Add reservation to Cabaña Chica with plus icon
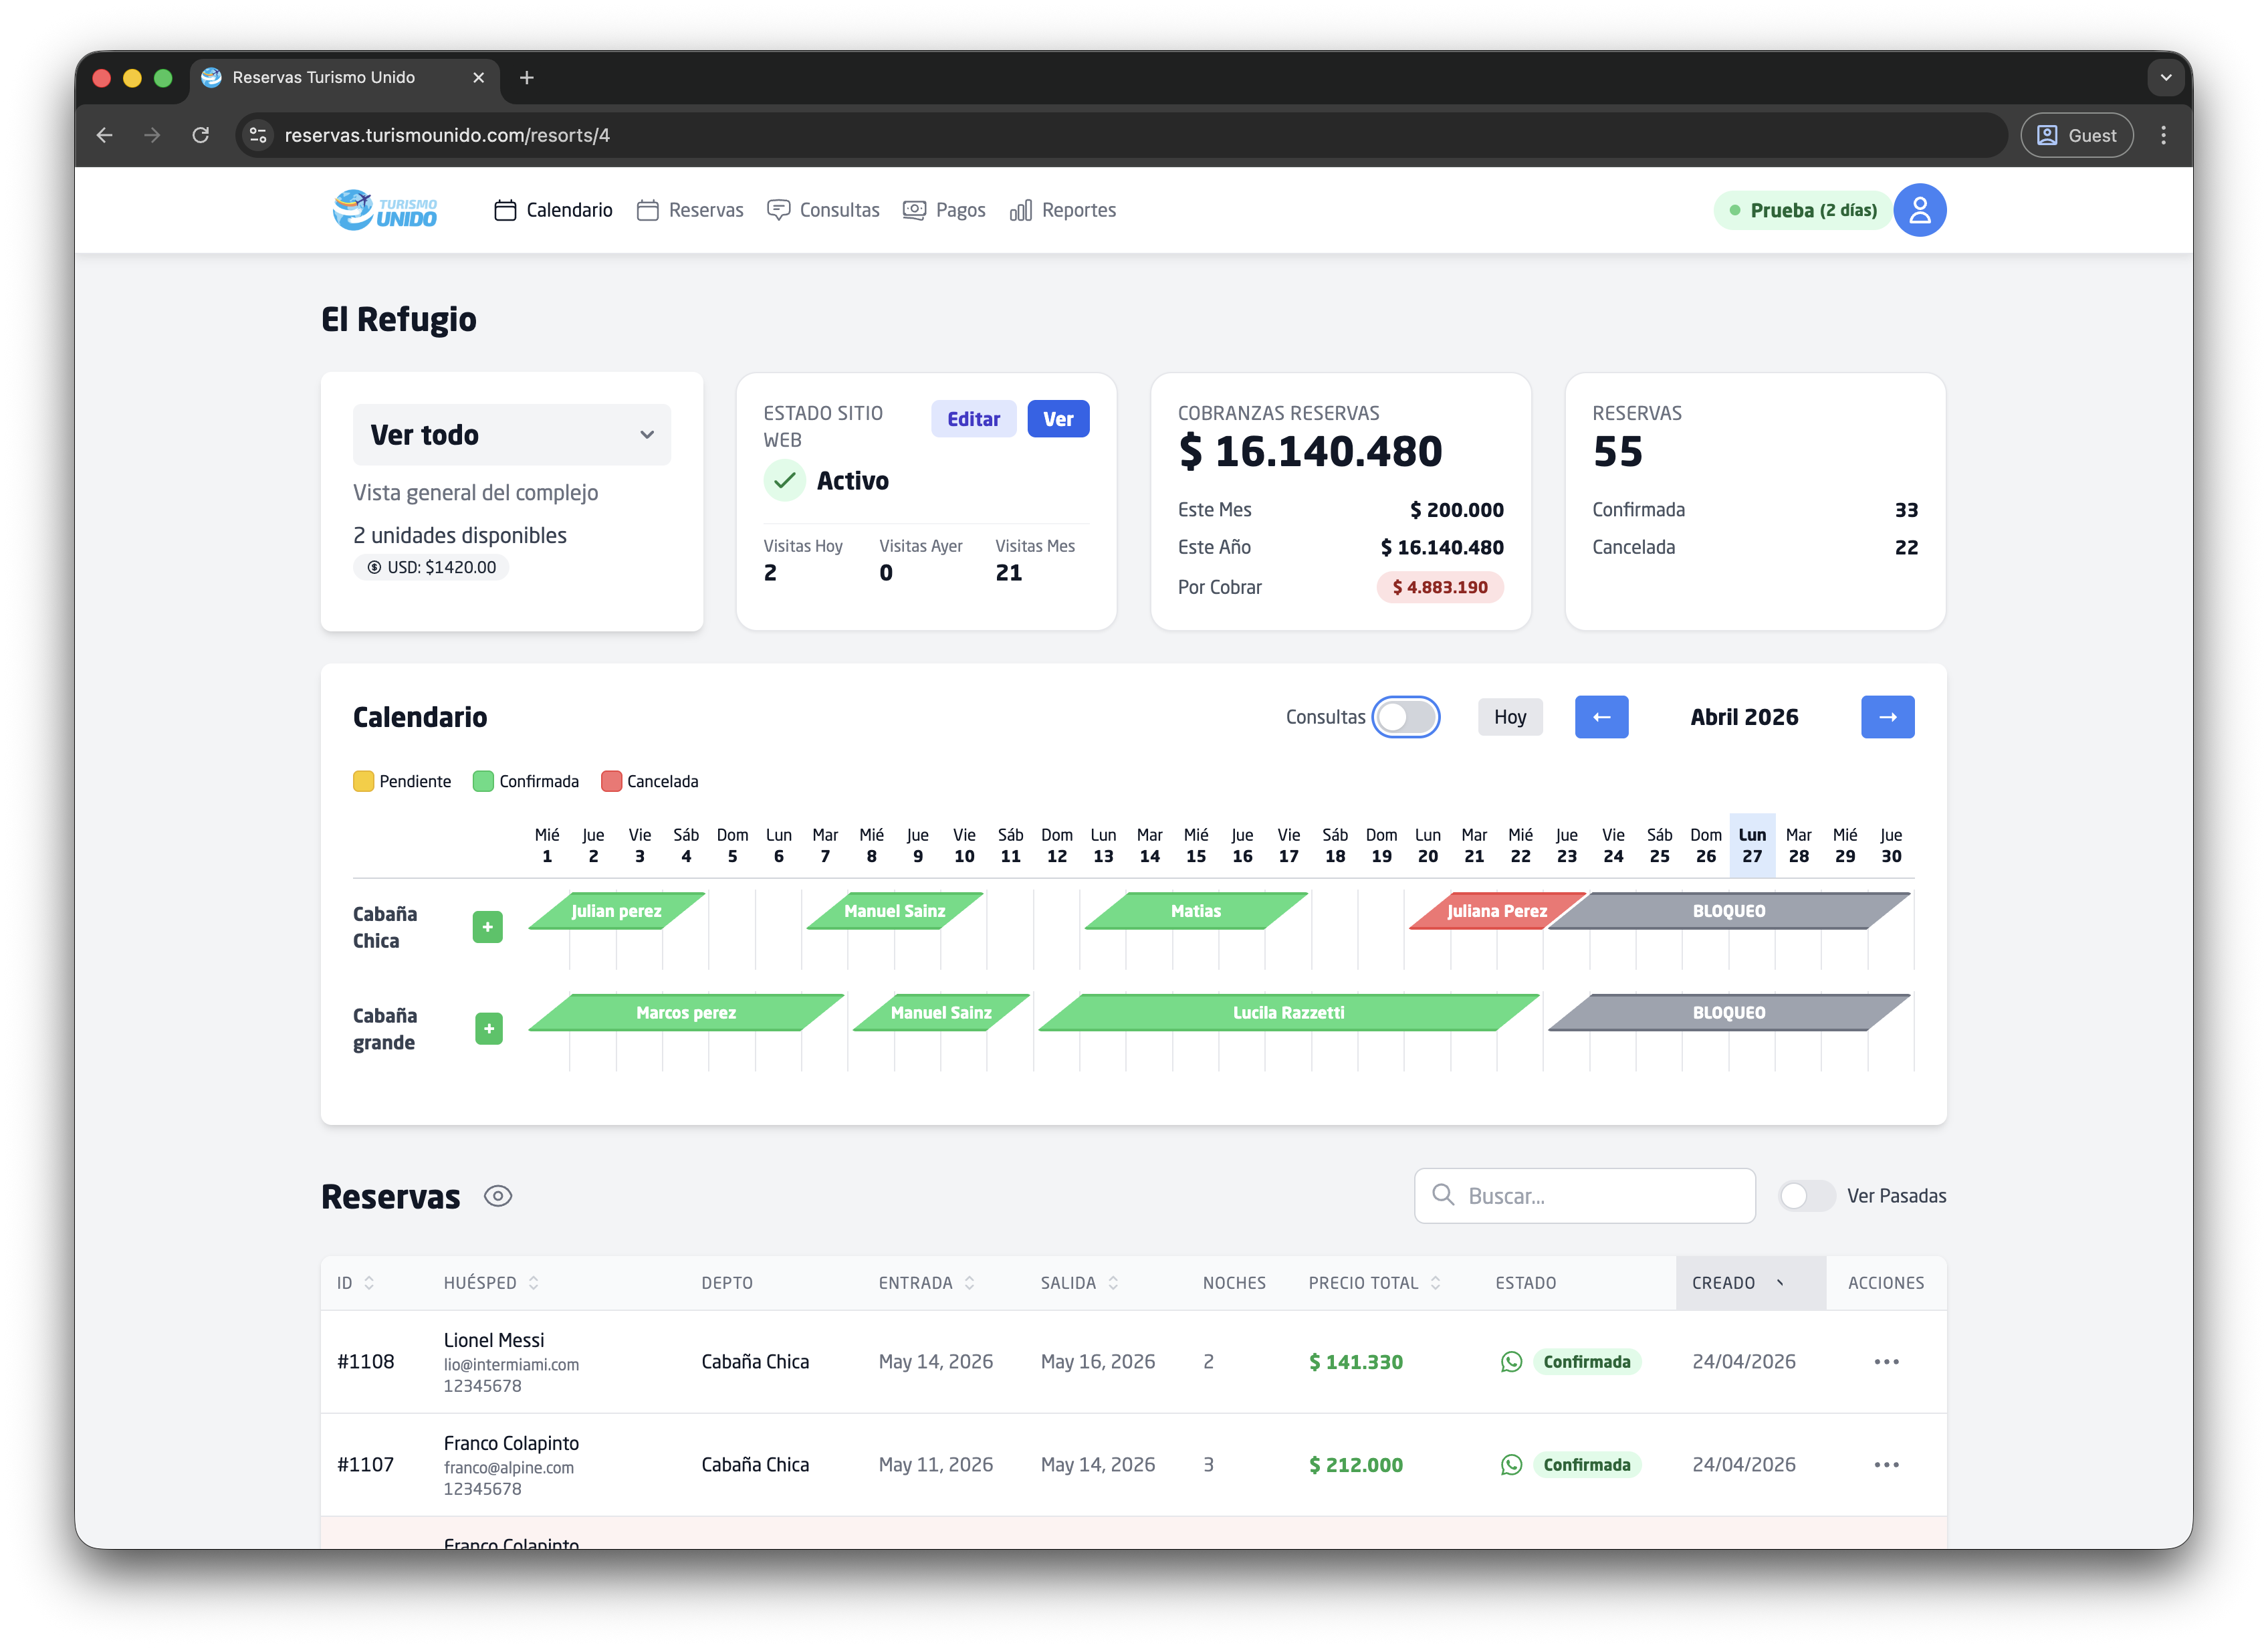 point(488,927)
